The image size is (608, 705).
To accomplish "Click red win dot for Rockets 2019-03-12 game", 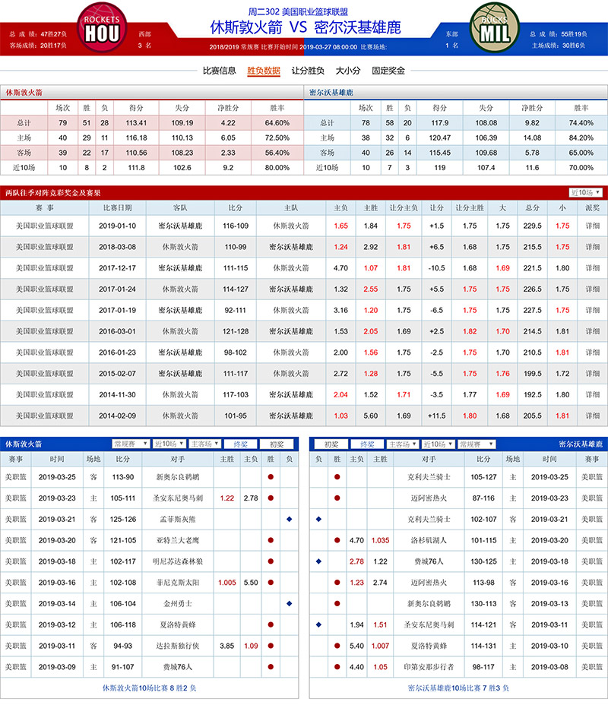I will coord(271,625).
